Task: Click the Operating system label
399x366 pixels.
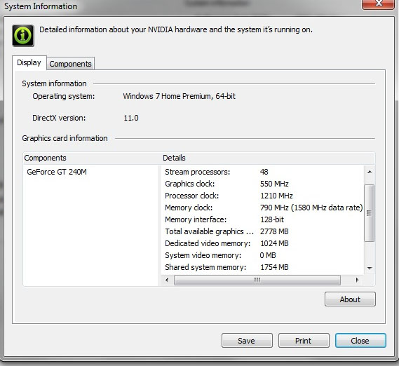Action: (x=64, y=97)
